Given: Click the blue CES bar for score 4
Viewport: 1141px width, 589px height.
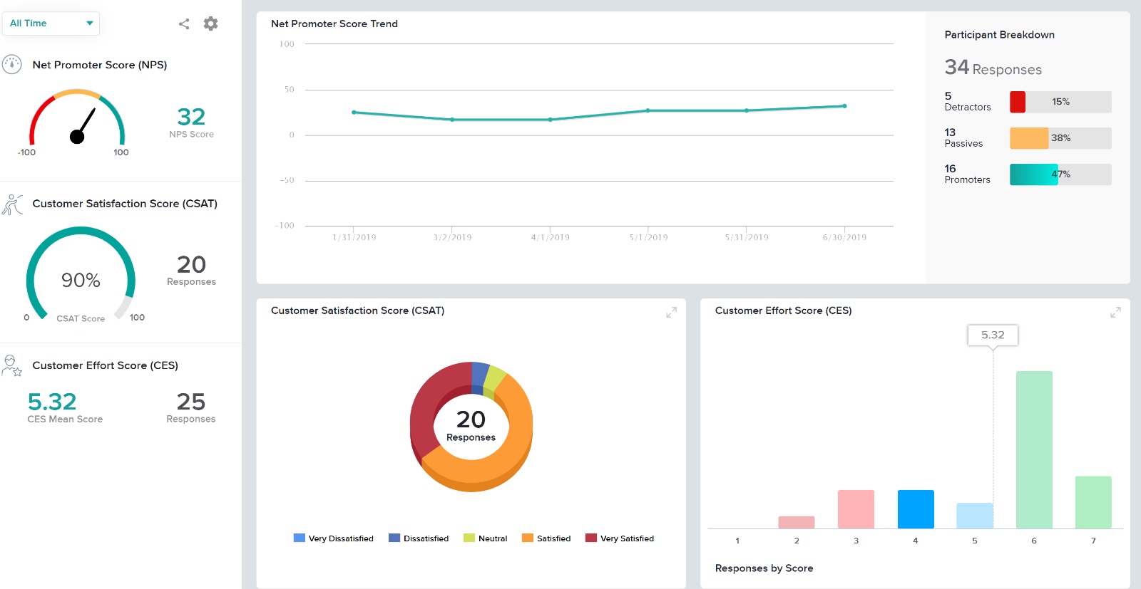Looking at the screenshot, I should (916, 509).
